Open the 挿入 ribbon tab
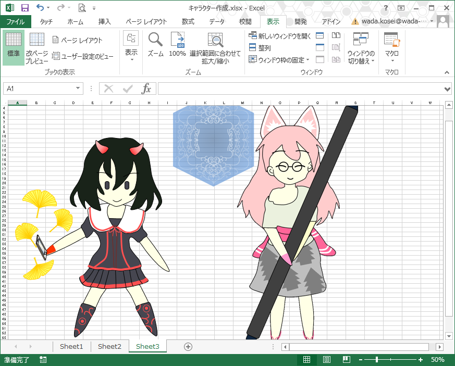 click(105, 21)
